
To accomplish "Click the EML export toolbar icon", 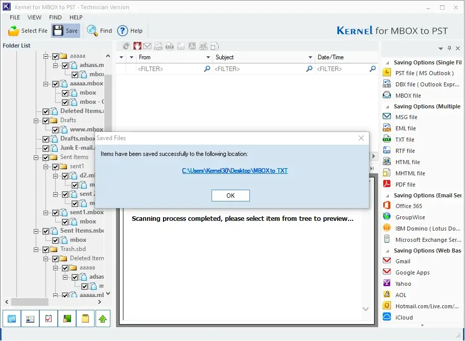I will coord(158,46).
